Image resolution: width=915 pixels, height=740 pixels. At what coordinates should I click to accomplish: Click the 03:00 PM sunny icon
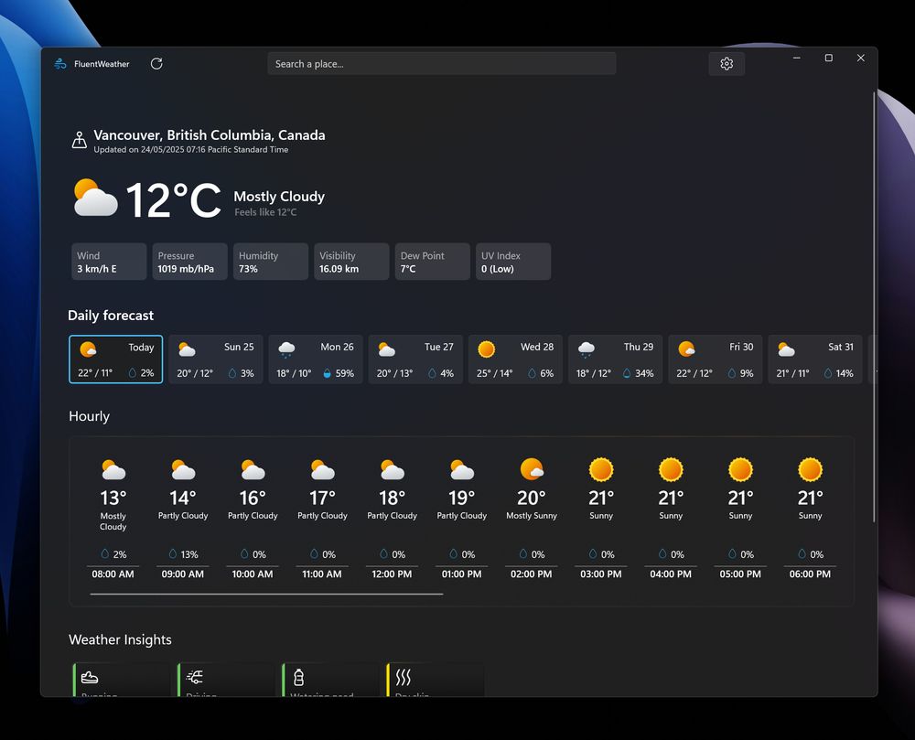click(x=601, y=469)
